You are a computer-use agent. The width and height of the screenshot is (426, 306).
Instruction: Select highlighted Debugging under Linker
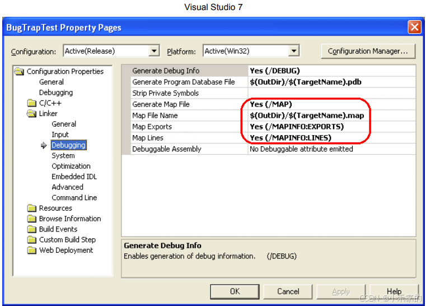click(x=68, y=145)
